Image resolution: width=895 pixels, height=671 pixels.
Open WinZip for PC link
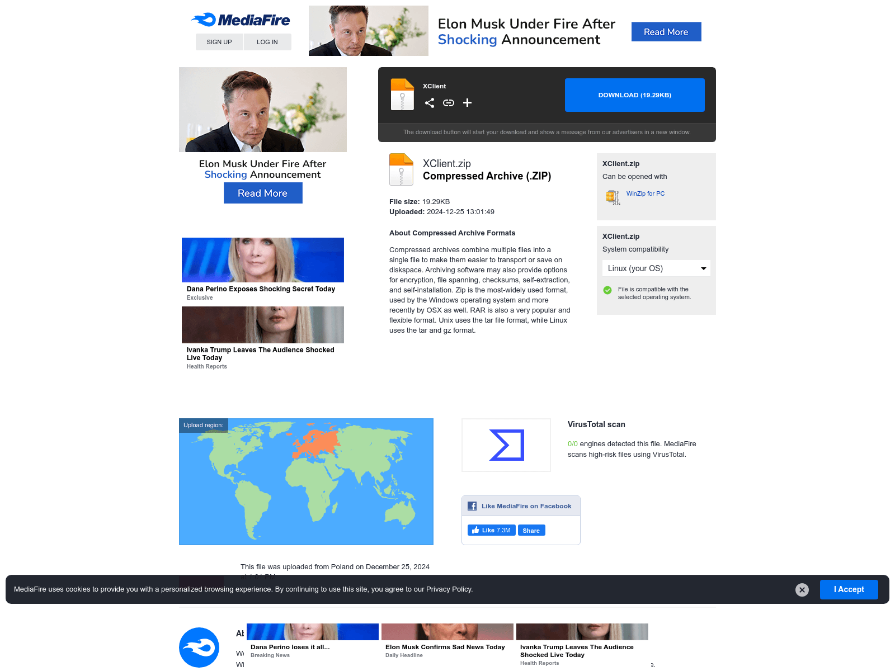[x=646, y=193]
